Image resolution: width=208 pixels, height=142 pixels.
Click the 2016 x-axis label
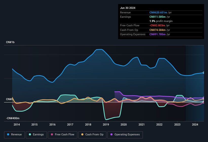(x=52, y=125)
